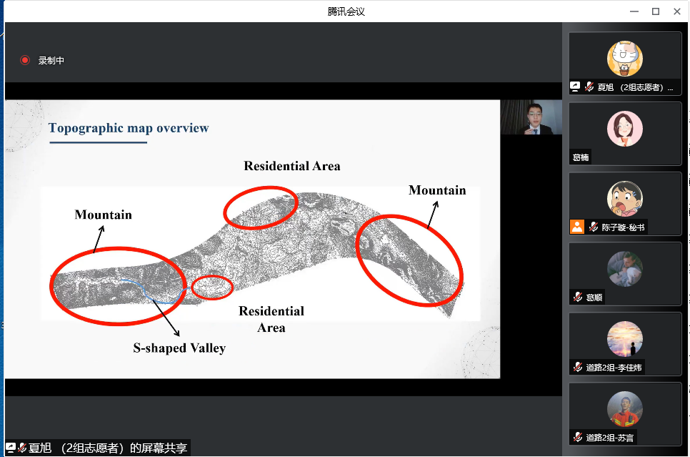Viewport: 690px width, 457px height.
Task: Click the muted microphone icon beside 夏旭 in the participant tile
Action: (x=589, y=87)
